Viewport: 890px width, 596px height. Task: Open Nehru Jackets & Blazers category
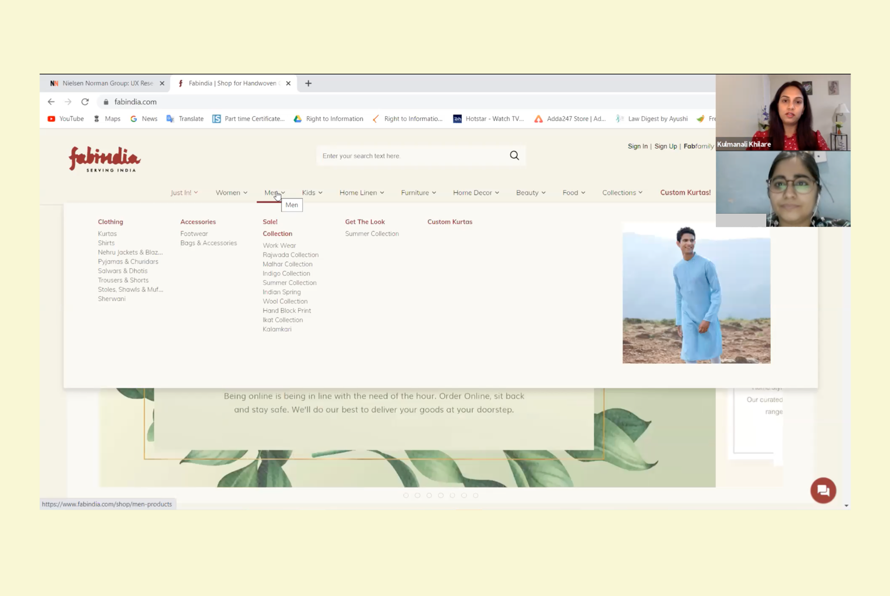tap(130, 252)
